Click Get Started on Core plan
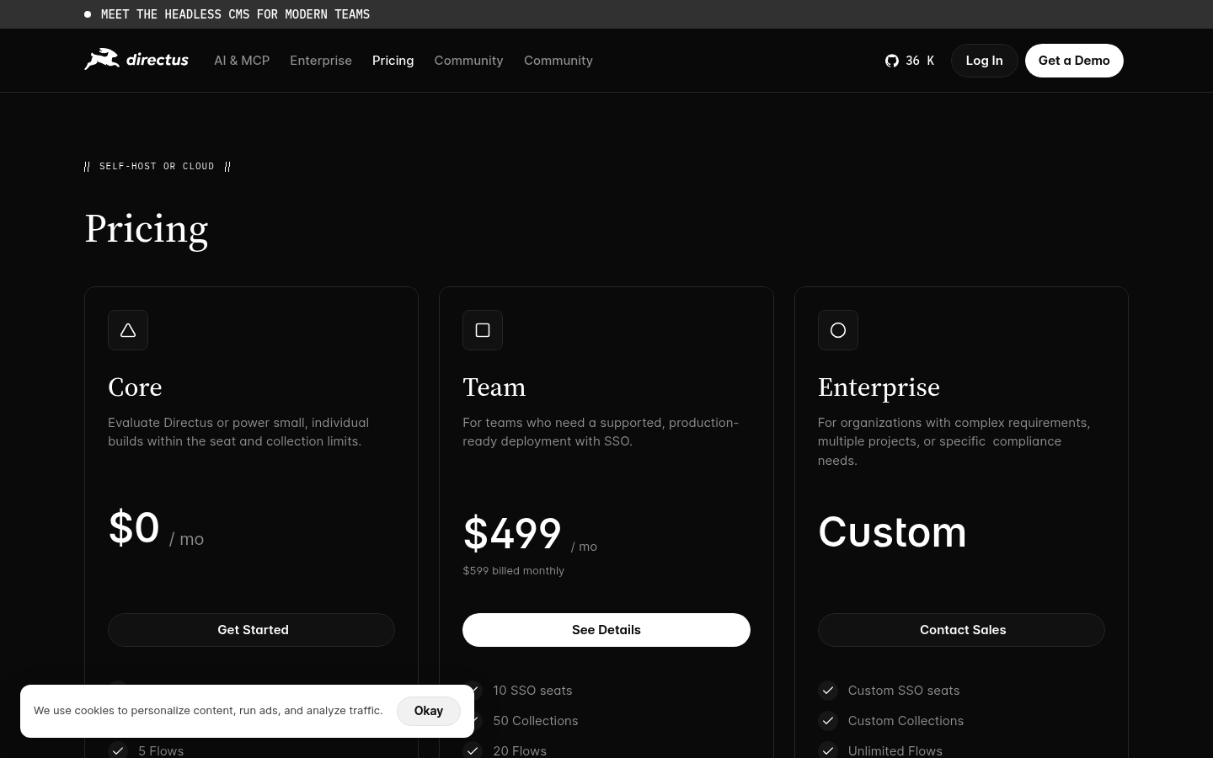This screenshot has height=758, width=1213. coord(251,630)
